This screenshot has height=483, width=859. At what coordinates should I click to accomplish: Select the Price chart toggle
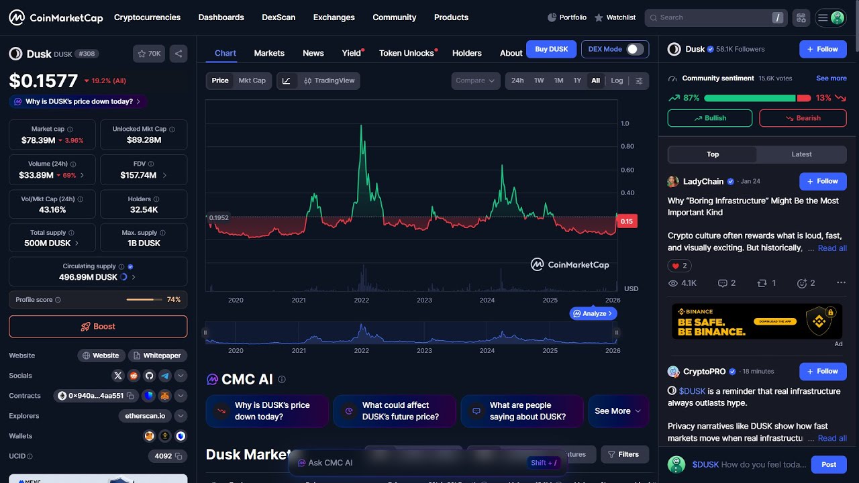point(220,80)
